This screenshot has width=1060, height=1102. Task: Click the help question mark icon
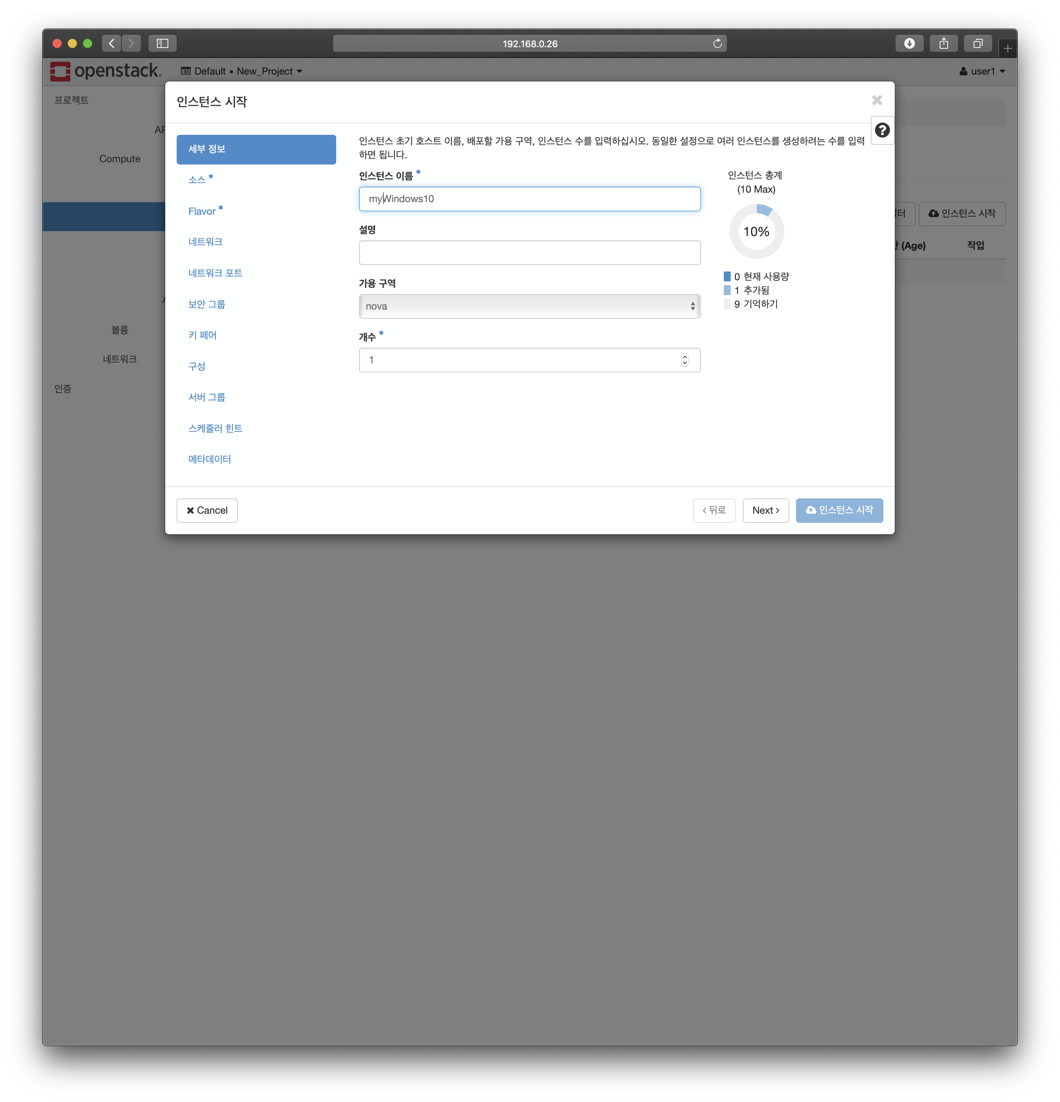pyautogui.click(x=882, y=131)
